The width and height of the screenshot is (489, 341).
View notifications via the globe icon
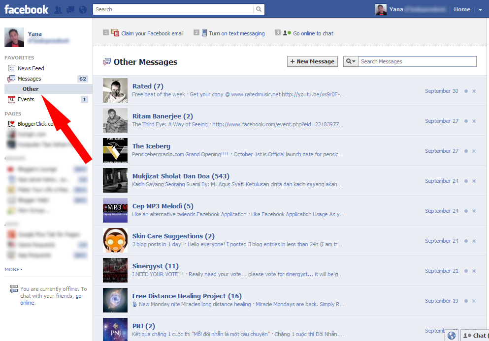tap(83, 9)
